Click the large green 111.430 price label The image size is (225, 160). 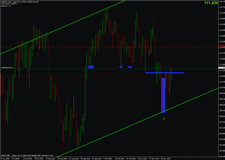pos(211,3)
